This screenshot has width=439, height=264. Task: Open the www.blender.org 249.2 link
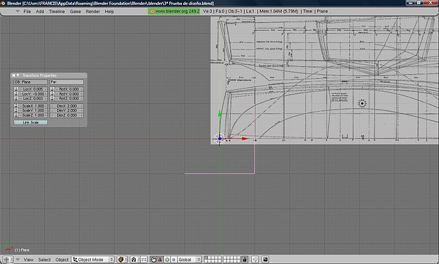(174, 11)
